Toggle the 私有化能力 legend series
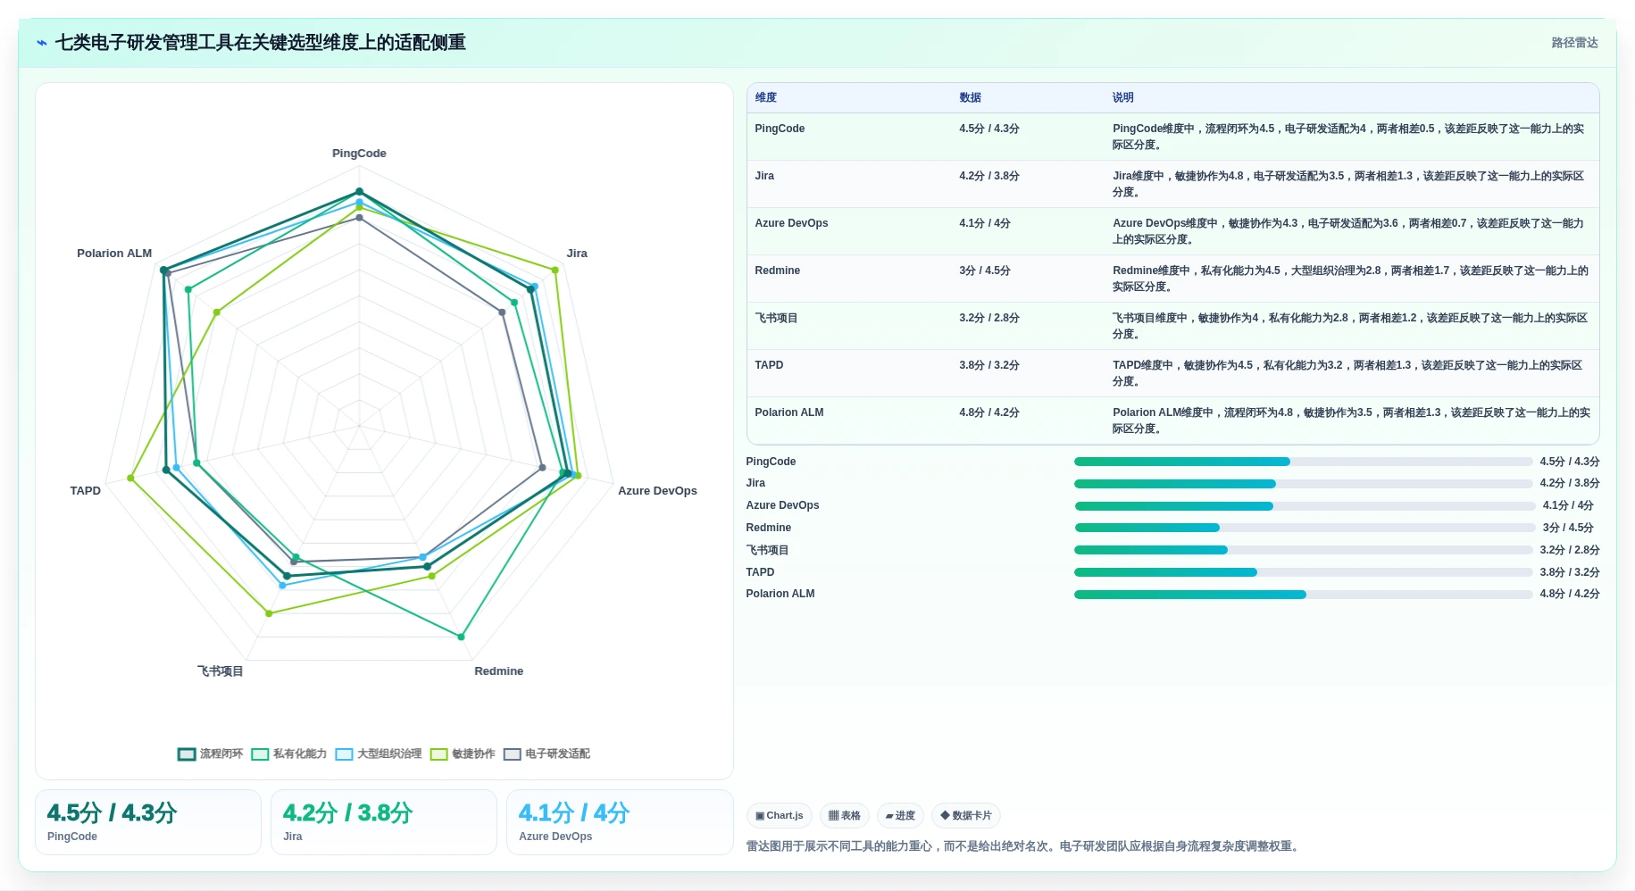The image size is (1635, 891). [x=288, y=754]
